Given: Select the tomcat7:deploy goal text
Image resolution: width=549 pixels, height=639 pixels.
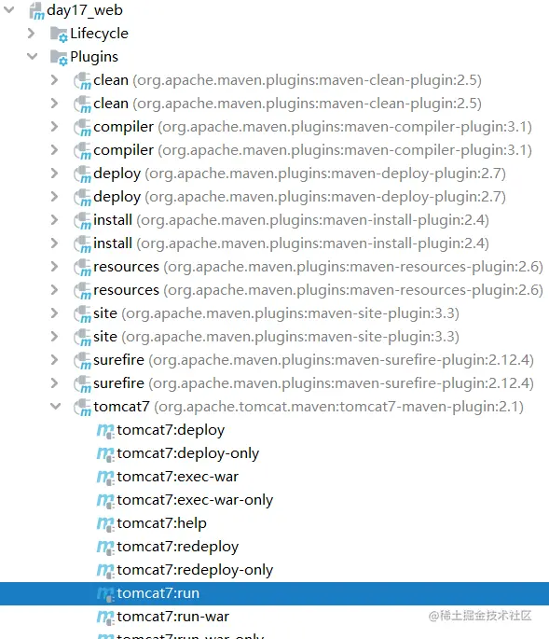Looking at the screenshot, I should point(171,430).
